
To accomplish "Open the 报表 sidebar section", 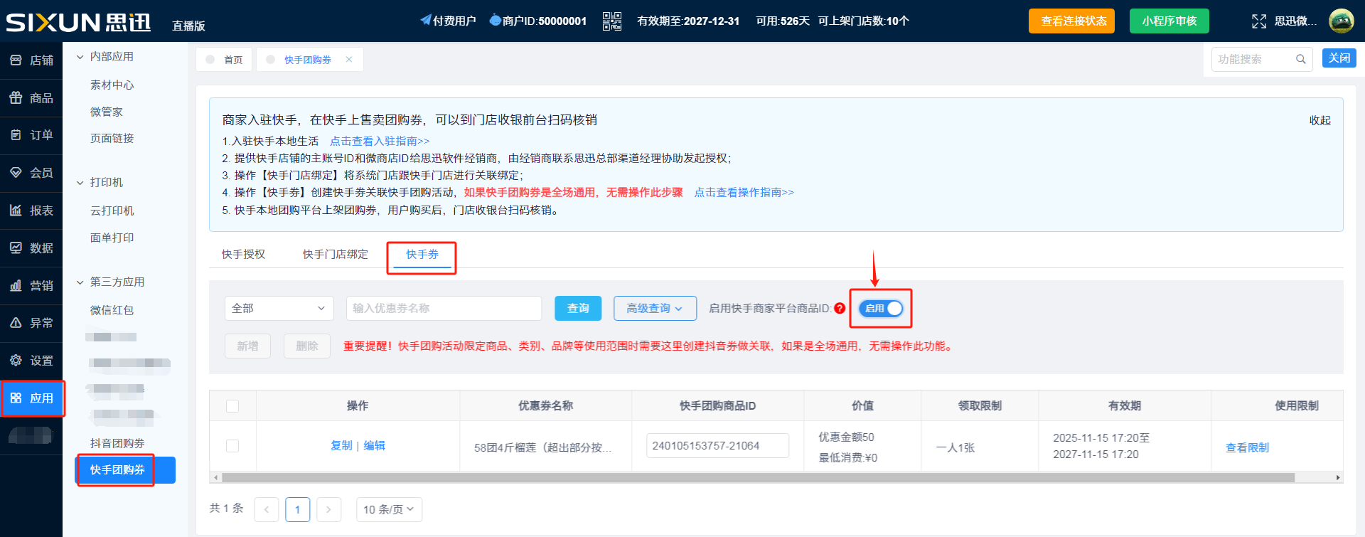I will coord(31,211).
